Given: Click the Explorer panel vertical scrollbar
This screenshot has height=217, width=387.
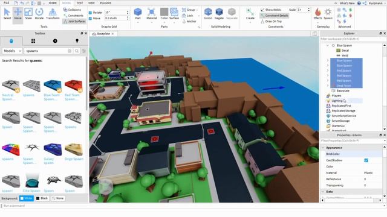Looking at the screenshot, I should (385, 87).
